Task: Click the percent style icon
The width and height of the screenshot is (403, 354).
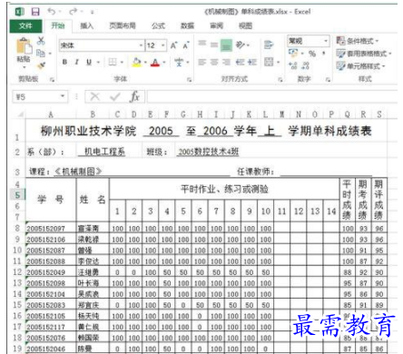Action: [x=312, y=54]
